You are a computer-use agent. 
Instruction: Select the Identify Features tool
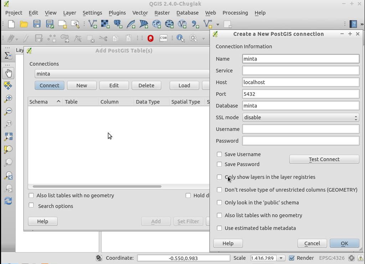(180, 38)
